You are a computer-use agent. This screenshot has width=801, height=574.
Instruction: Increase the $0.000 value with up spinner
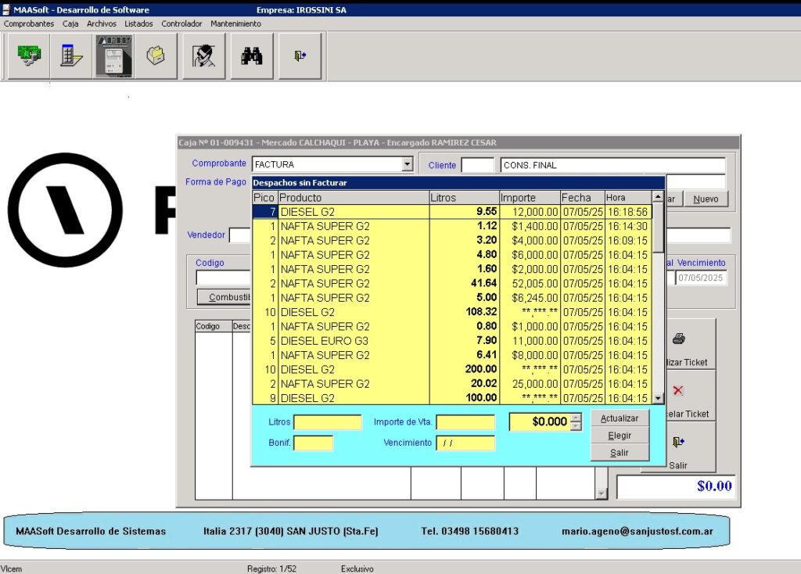coord(577,418)
